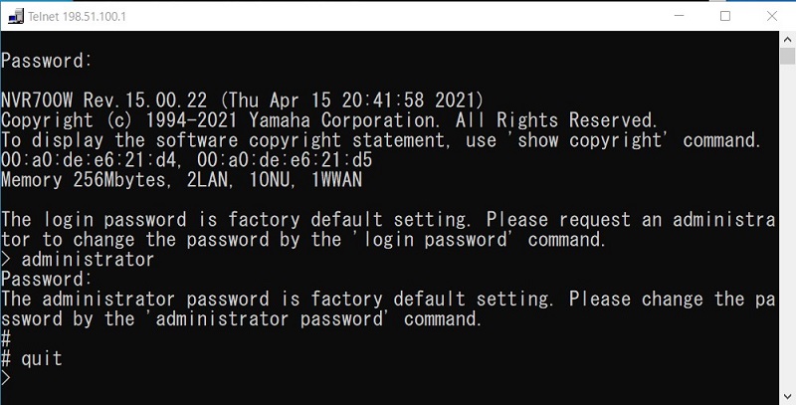Screen dimensions: 796x405
Task: Click the Yamaha Corporation copyright line
Action: 328,119
